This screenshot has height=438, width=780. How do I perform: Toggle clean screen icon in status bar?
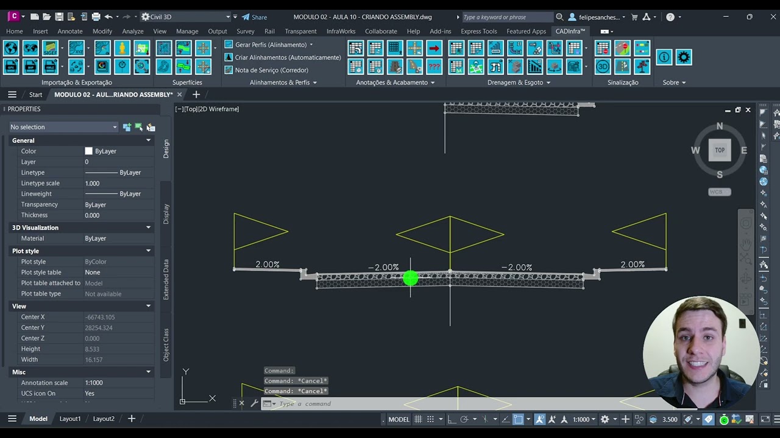click(x=765, y=419)
